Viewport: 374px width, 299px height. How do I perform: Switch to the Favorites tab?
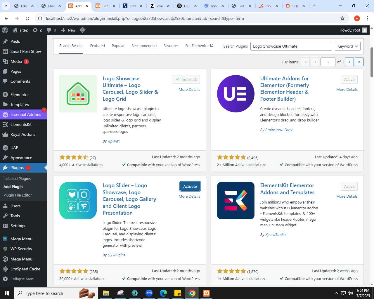pos(171,46)
